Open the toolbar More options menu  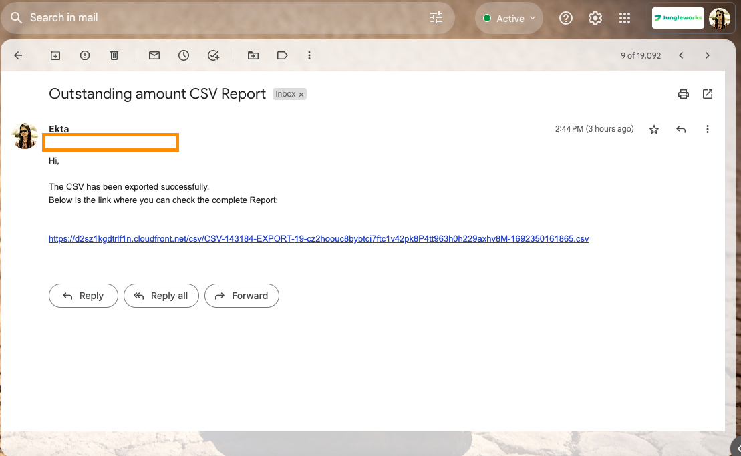[x=309, y=55]
